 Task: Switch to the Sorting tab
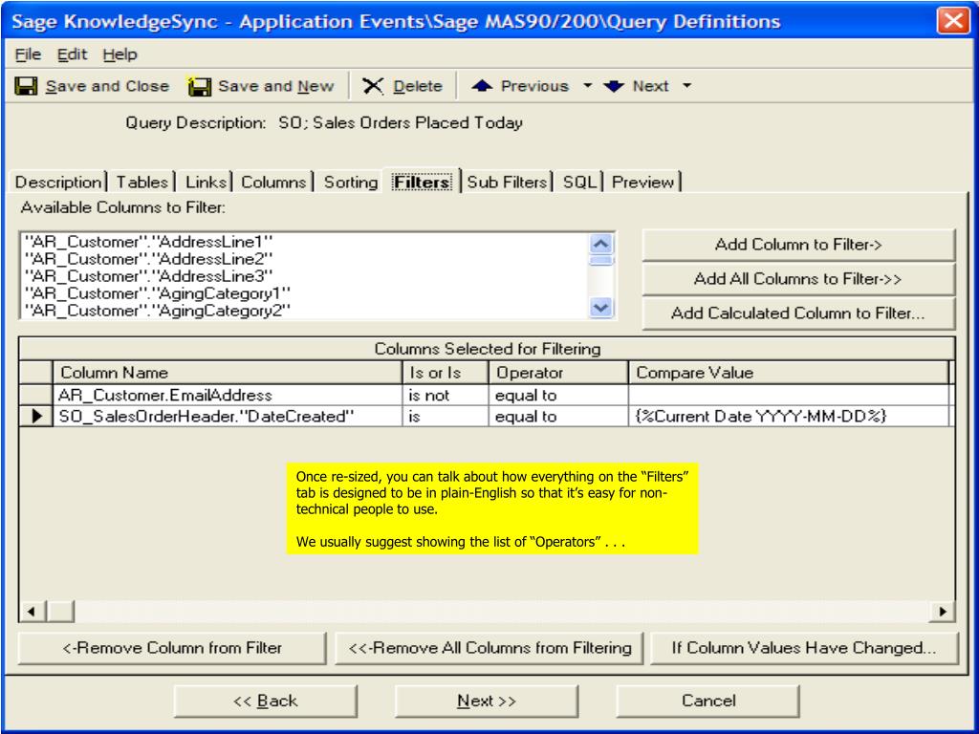tap(350, 183)
